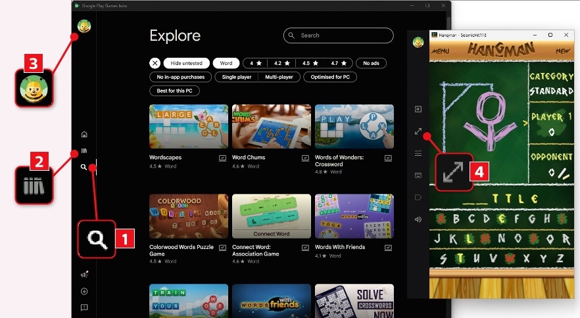The height and width of the screenshot is (318, 580).
Task: Toggle the Single player filter chip
Action: [x=236, y=77]
